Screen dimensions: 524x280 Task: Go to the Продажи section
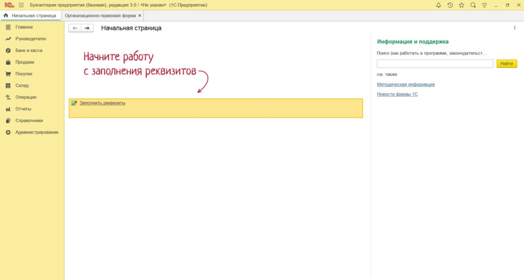(x=25, y=62)
